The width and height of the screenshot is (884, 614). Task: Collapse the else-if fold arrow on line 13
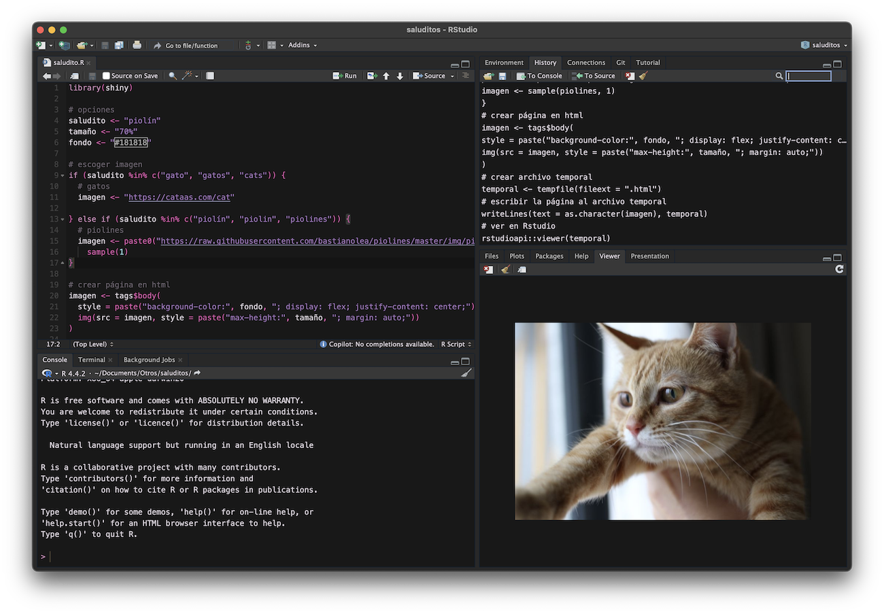(x=63, y=220)
